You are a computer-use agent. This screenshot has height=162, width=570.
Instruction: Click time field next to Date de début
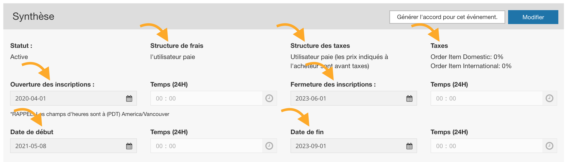pos(206,146)
